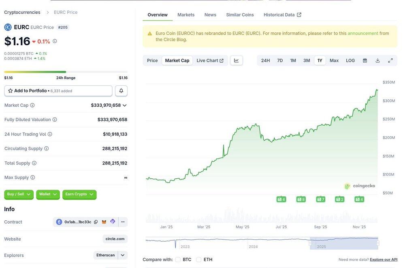Open the calendar date range picker
Screen dimensions: 418x268
365,61
